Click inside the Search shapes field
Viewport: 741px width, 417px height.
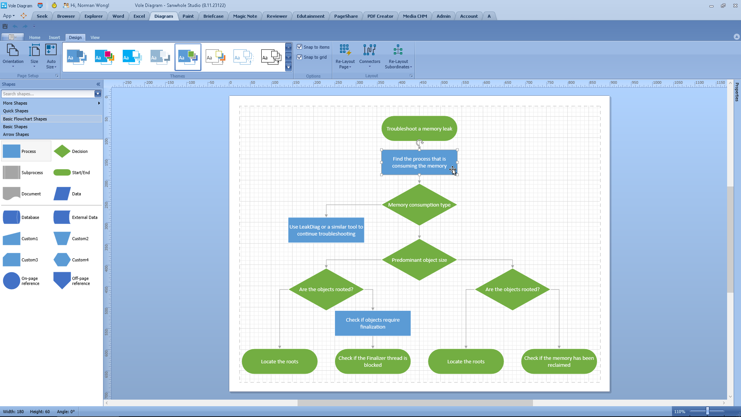(x=46, y=94)
